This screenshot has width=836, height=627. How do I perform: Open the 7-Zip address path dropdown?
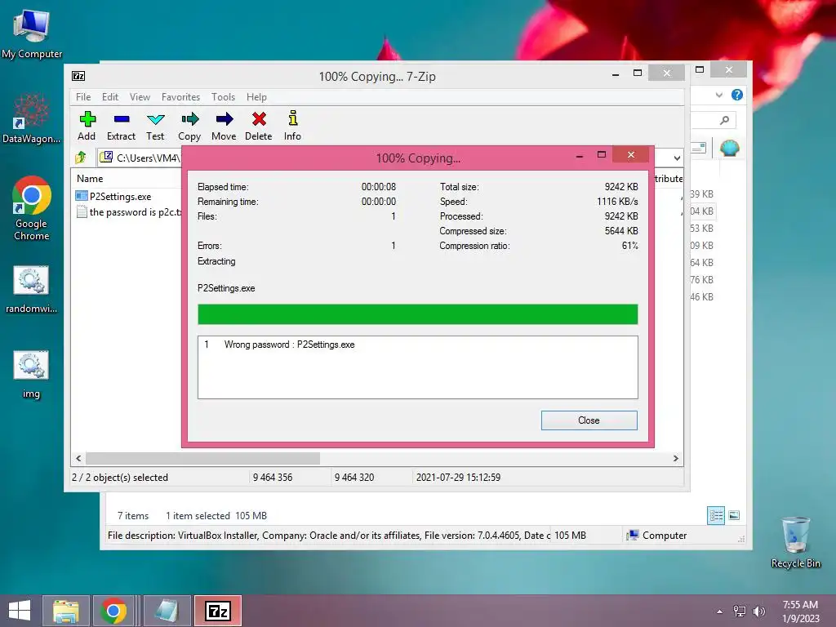677,158
